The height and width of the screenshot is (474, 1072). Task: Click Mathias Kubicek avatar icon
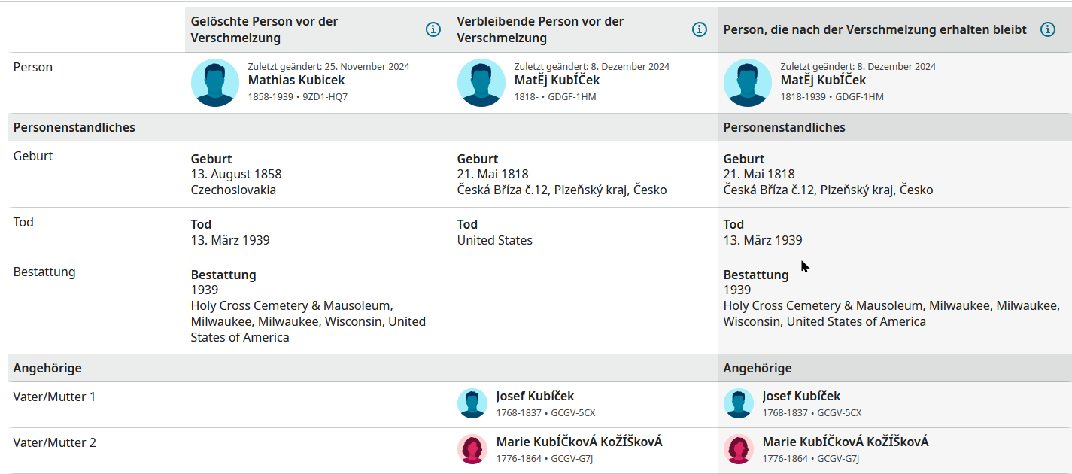click(x=215, y=83)
